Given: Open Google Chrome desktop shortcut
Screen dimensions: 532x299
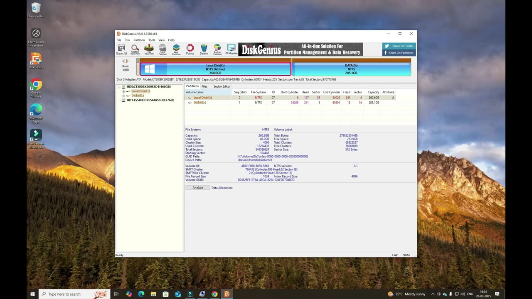Looking at the screenshot, I should pyautogui.click(x=36, y=88).
